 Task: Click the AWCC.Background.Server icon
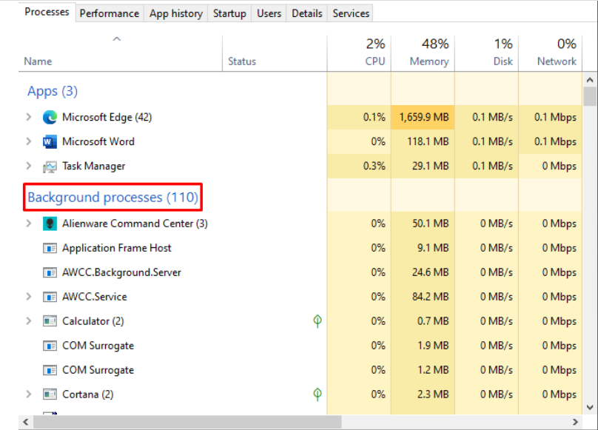(x=50, y=273)
